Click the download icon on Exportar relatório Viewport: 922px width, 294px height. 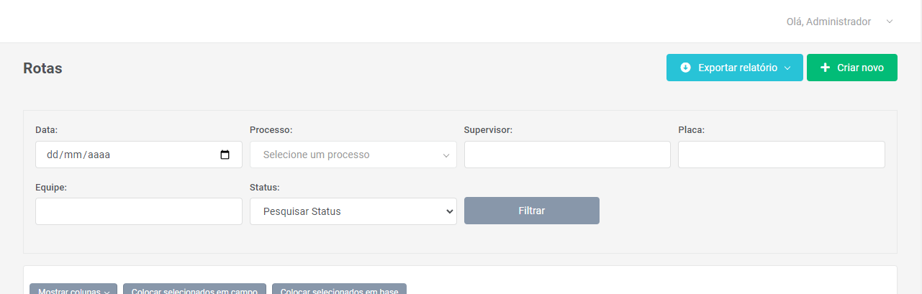[685, 68]
